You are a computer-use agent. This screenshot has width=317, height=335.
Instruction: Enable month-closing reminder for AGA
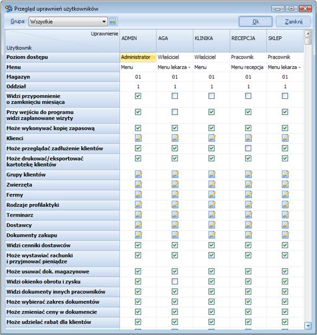tap(175, 96)
